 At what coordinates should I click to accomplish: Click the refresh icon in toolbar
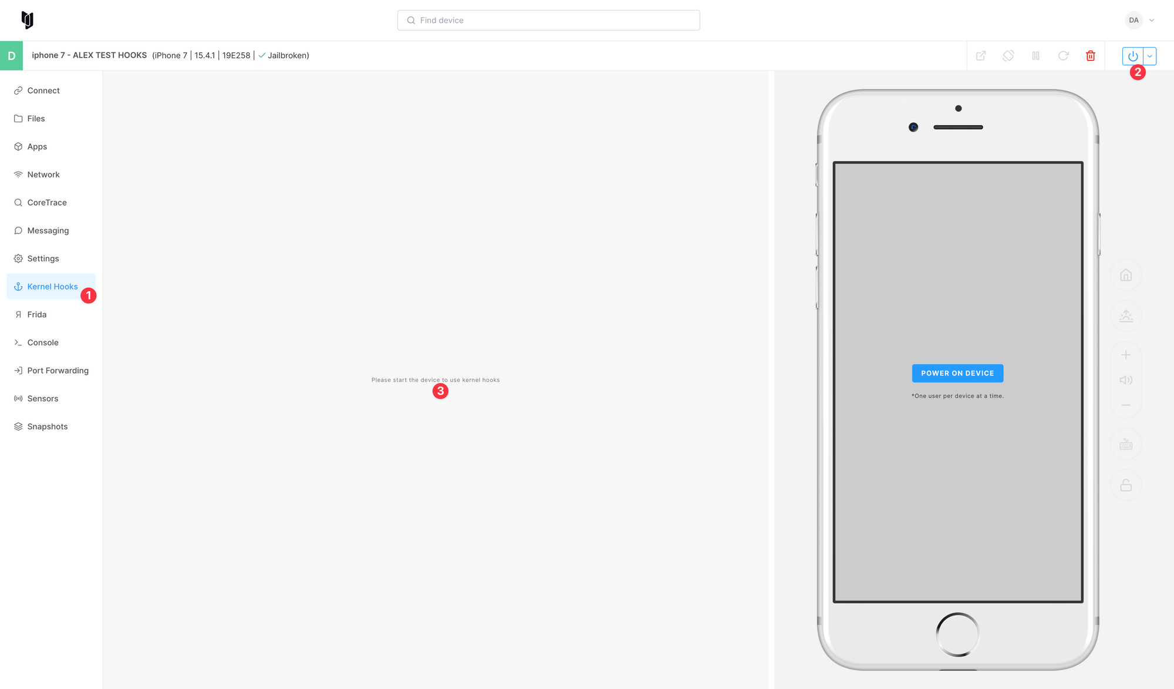[1064, 55]
